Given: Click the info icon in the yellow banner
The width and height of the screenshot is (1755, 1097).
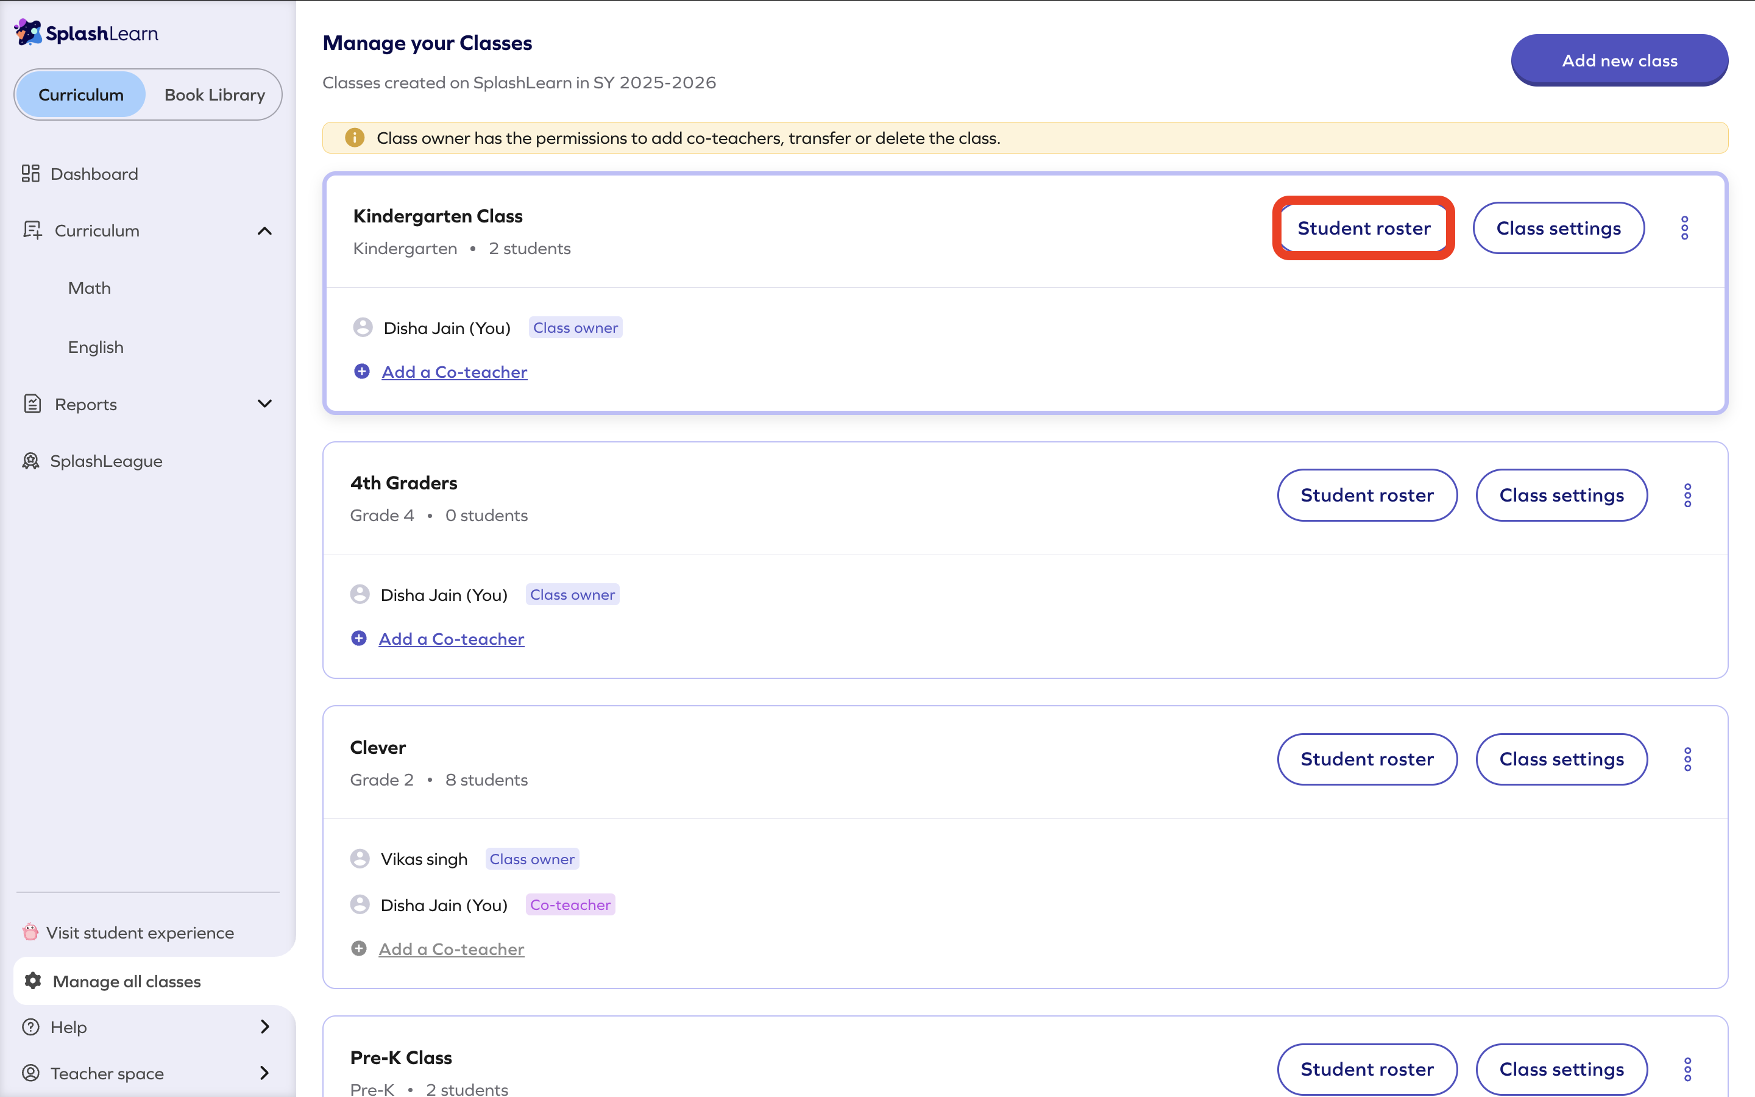Looking at the screenshot, I should coord(355,138).
